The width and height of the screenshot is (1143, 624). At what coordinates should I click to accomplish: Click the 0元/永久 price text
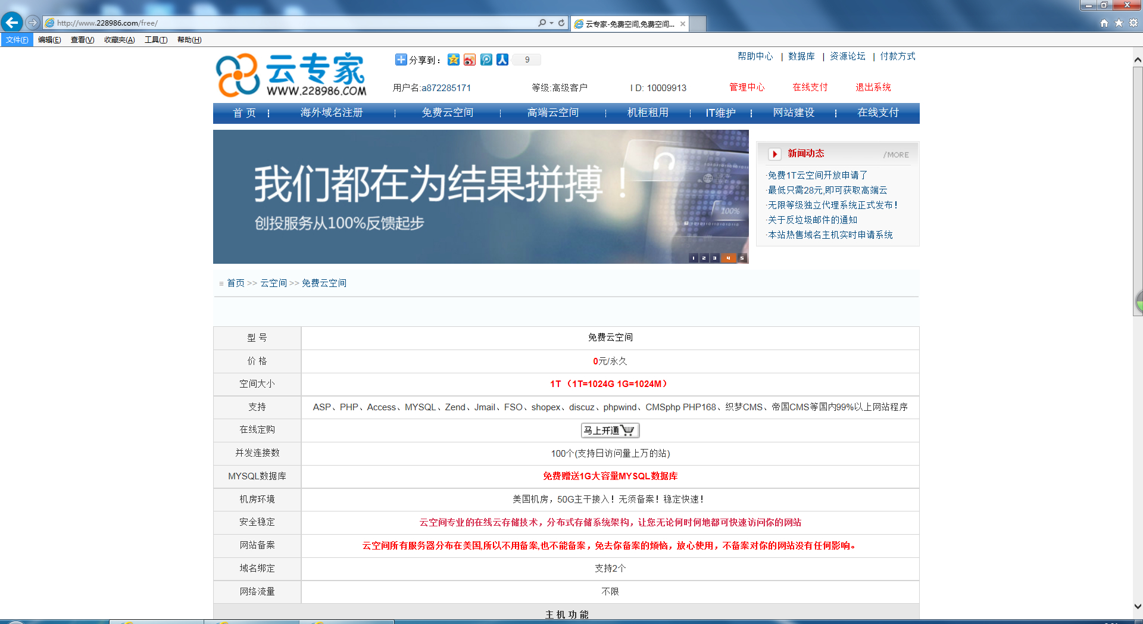coord(610,361)
